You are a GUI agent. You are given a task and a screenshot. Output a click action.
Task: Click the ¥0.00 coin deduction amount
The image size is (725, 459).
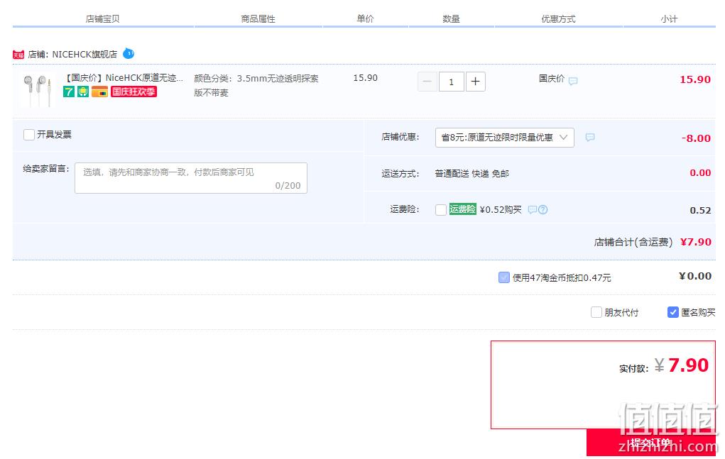tap(695, 276)
